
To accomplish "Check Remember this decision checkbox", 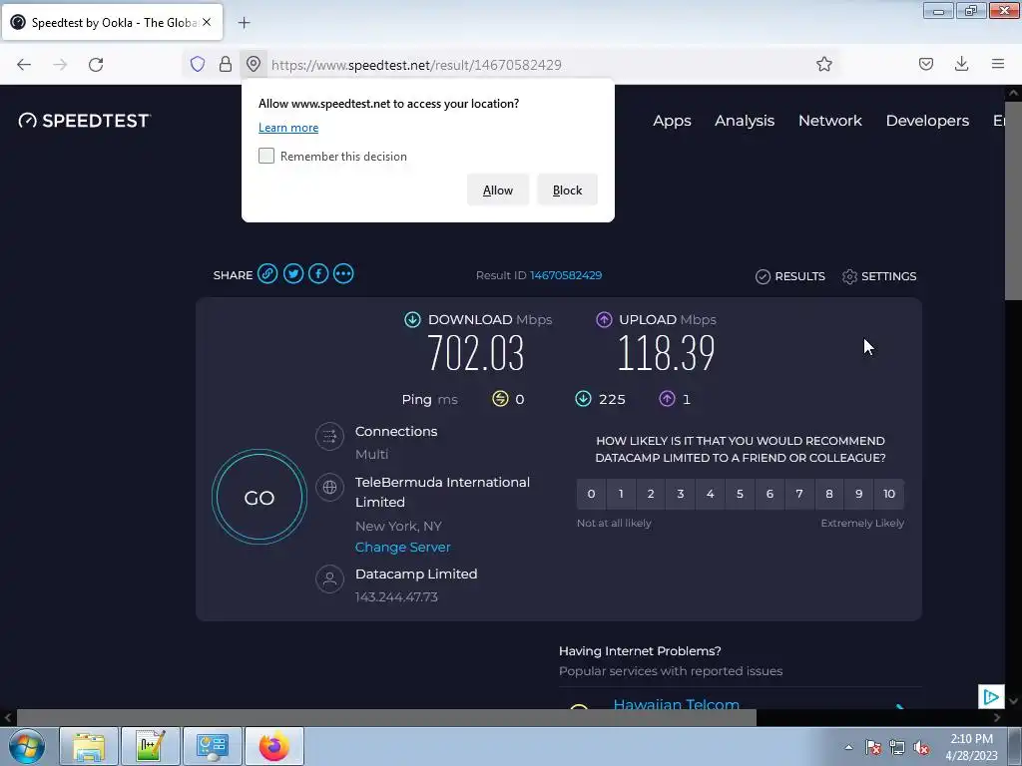I will 265,156.
